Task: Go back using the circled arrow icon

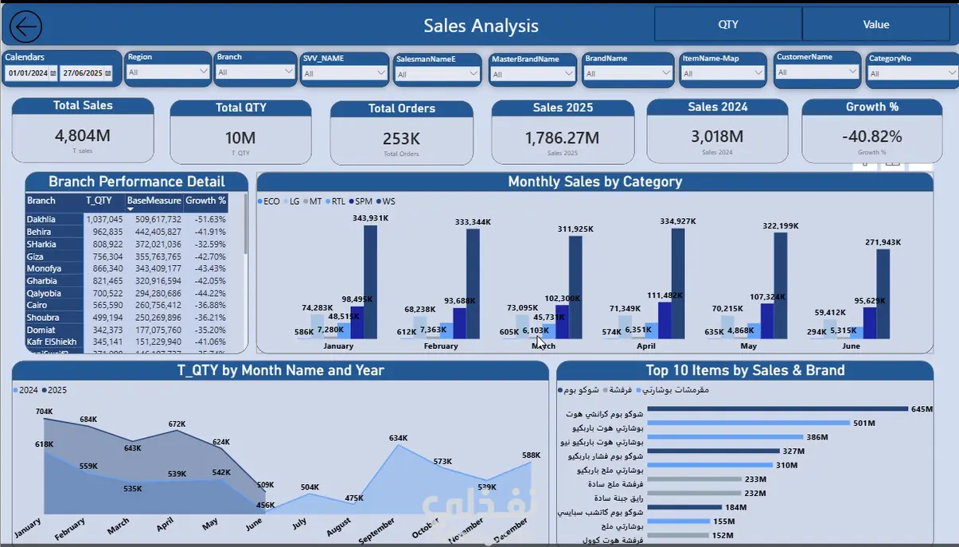Action: pos(25,27)
